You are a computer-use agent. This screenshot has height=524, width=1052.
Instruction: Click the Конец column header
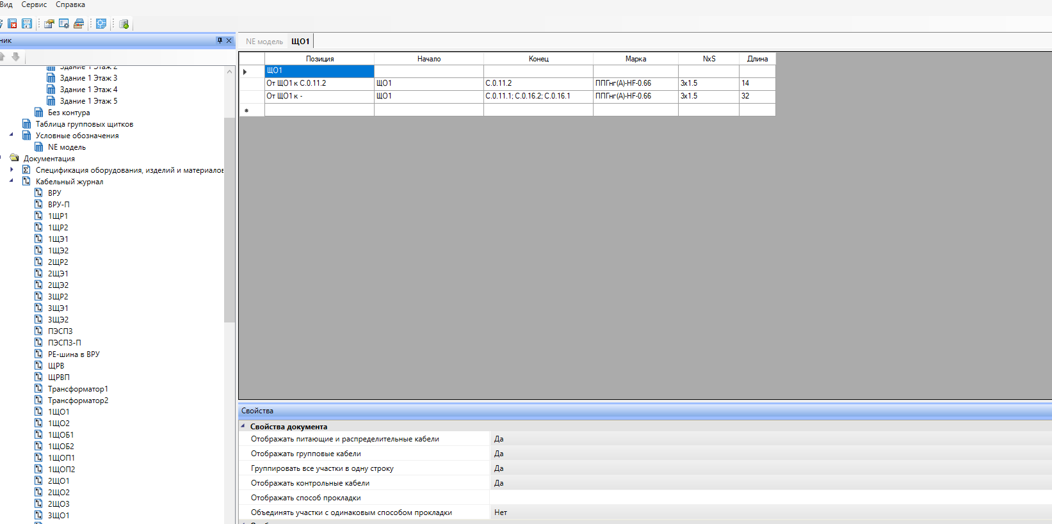pyautogui.click(x=538, y=59)
